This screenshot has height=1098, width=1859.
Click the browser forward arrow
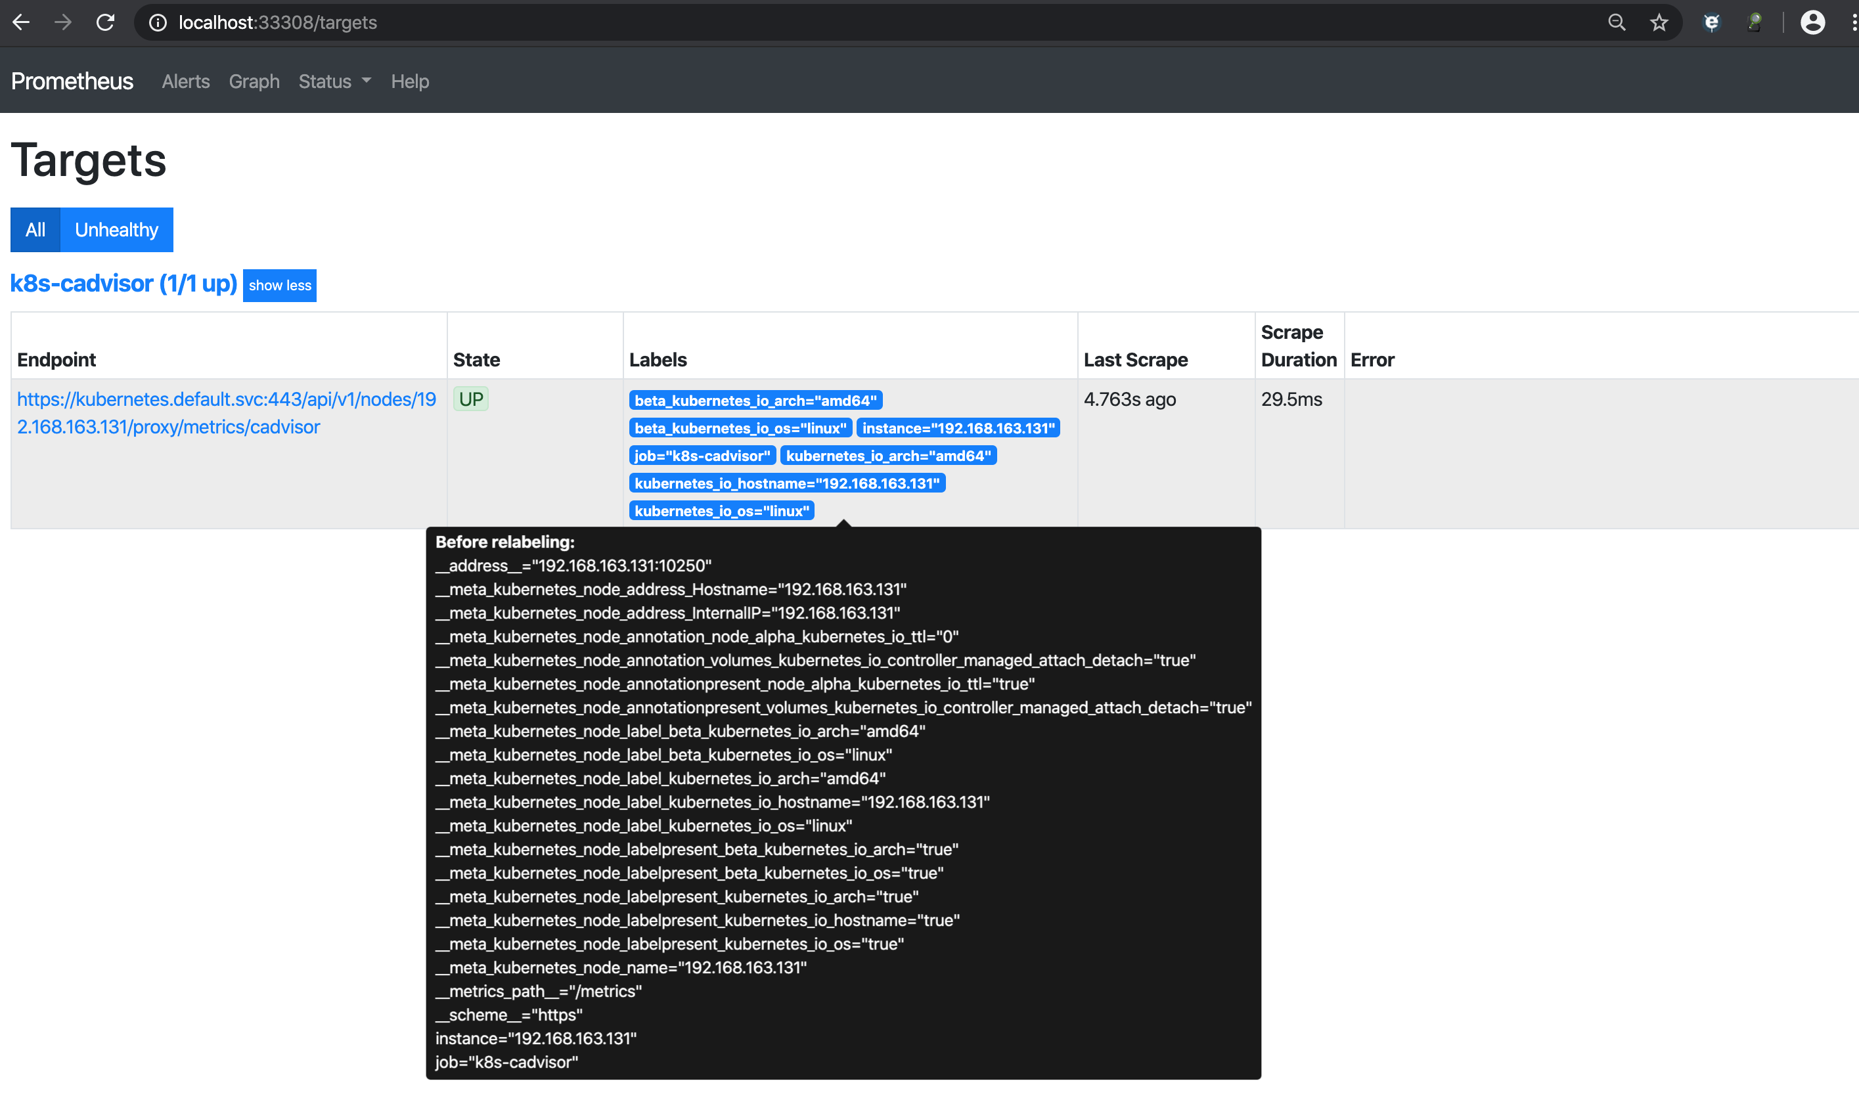pyautogui.click(x=64, y=22)
